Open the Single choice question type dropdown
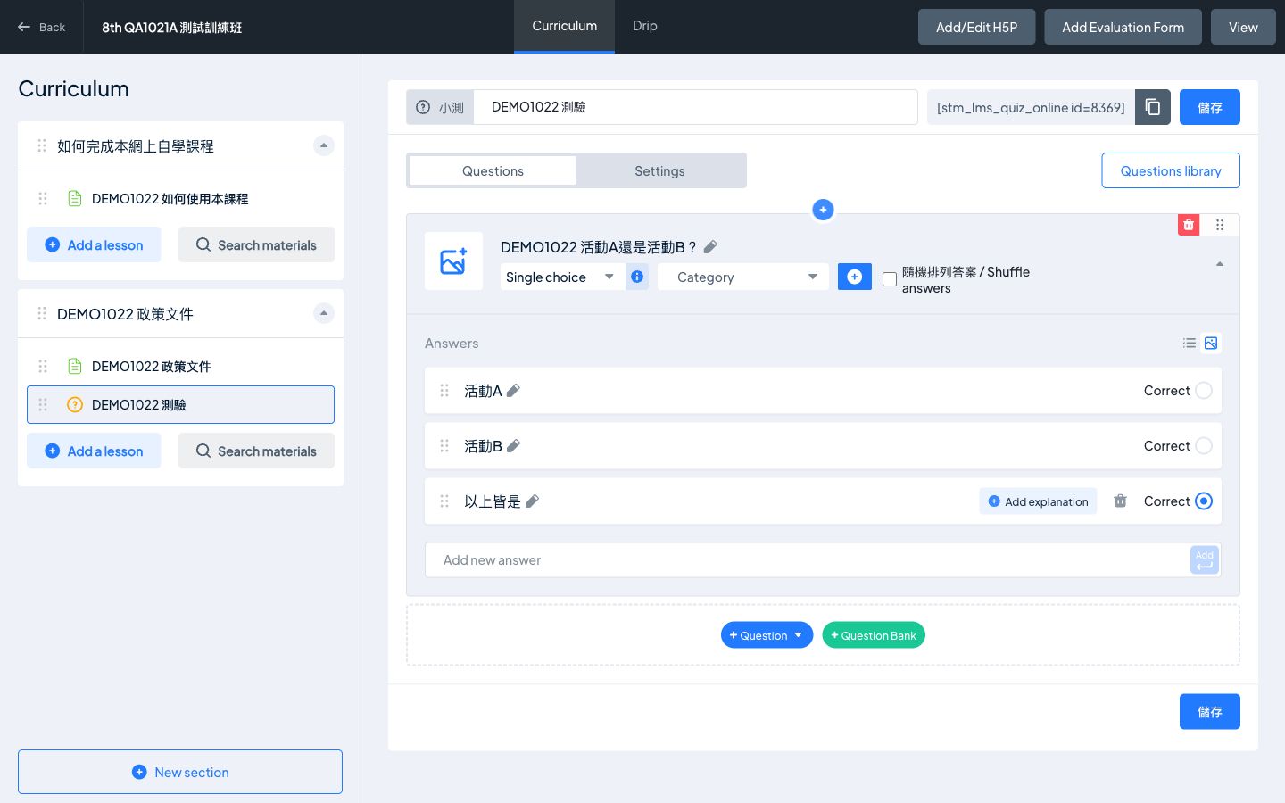The height and width of the screenshot is (803, 1285). [560, 277]
